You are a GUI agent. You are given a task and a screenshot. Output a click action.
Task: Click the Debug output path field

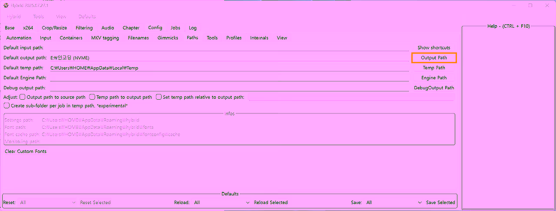tap(229, 88)
